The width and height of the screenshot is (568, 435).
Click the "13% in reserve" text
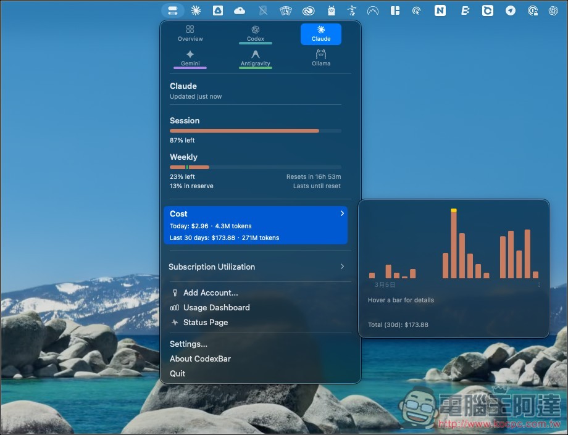tap(191, 186)
